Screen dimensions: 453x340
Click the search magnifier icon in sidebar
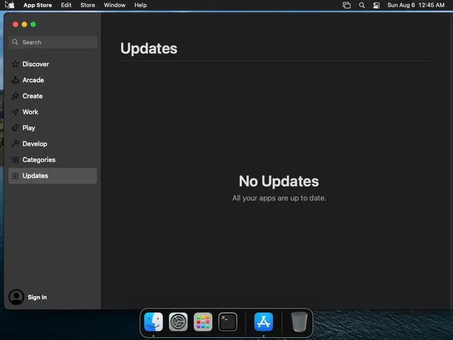click(15, 42)
